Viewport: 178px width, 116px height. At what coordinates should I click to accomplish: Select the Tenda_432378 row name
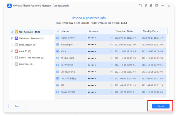coord(68,92)
